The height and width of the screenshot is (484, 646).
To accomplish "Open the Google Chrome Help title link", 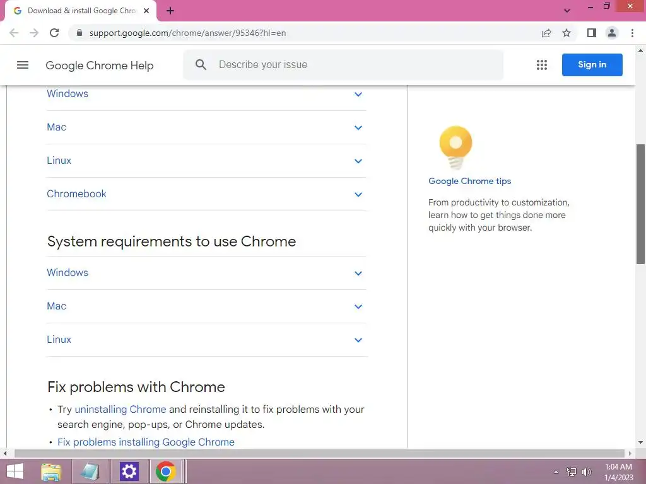I will pos(99,66).
